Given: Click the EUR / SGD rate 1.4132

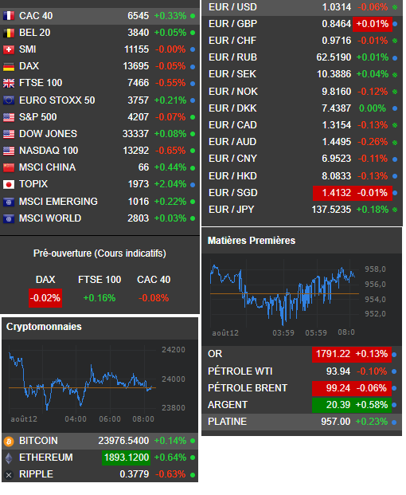Looking at the screenshot, I should point(336,193).
